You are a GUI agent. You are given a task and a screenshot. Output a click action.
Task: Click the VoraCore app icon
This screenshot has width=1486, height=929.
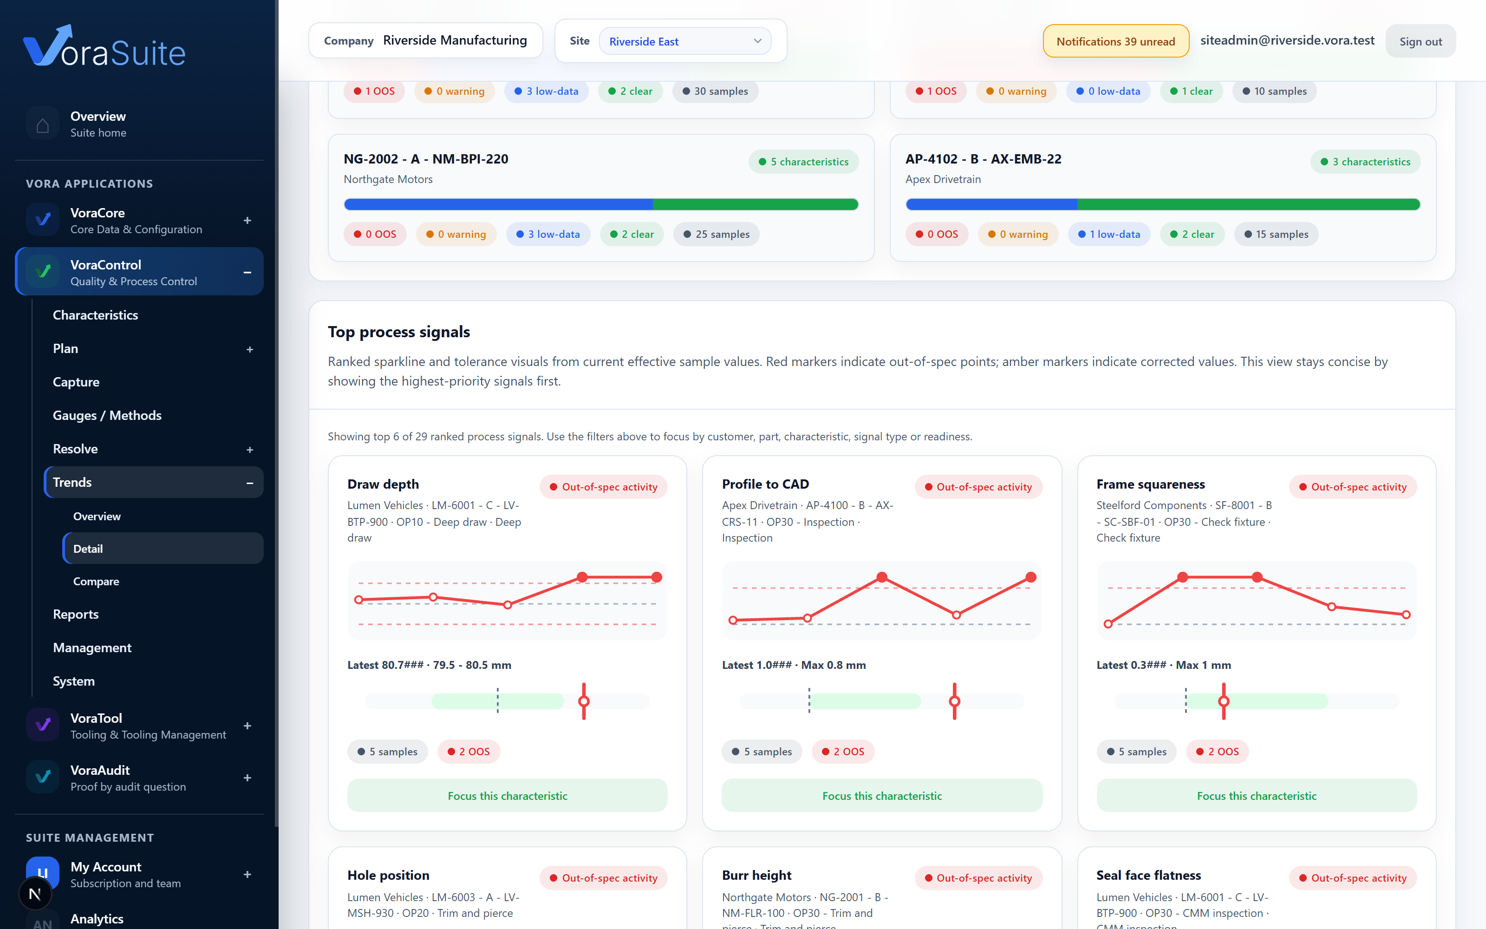(42, 220)
